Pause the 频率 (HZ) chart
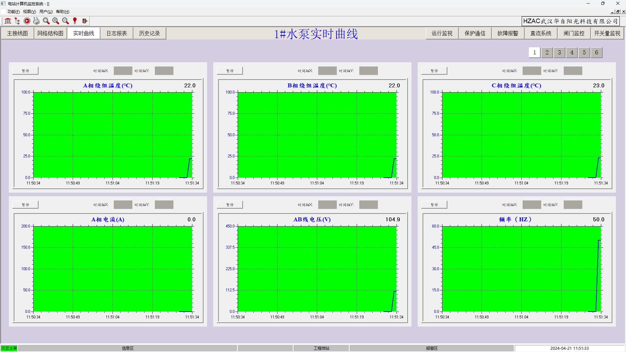This screenshot has height=352, width=626. click(x=434, y=205)
